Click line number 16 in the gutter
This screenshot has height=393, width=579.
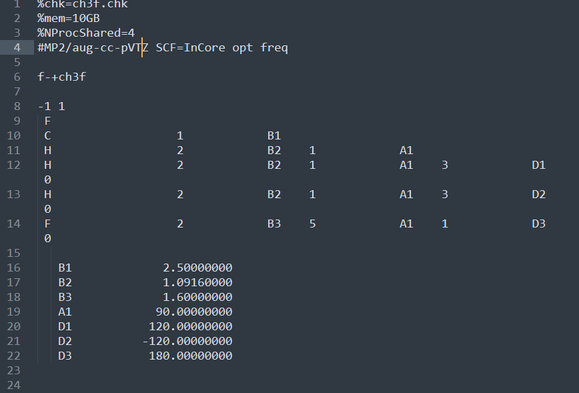click(13, 268)
